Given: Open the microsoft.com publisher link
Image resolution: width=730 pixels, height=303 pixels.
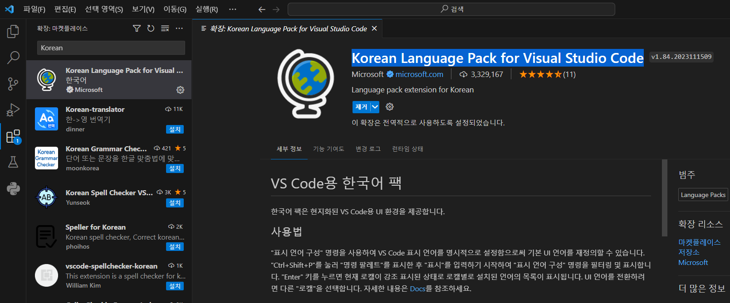Looking at the screenshot, I should [x=419, y=74].
